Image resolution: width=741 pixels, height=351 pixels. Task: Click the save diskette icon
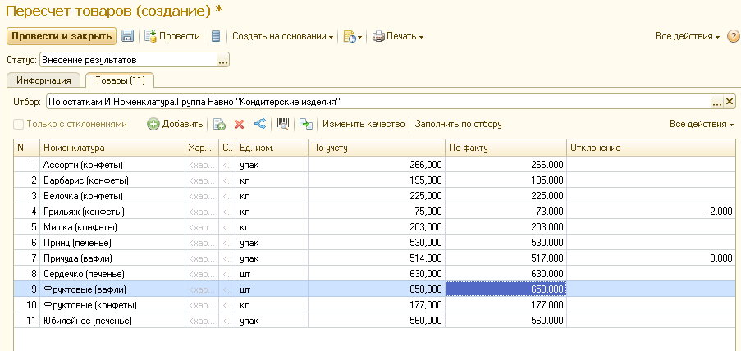click(x=127, y=36)
